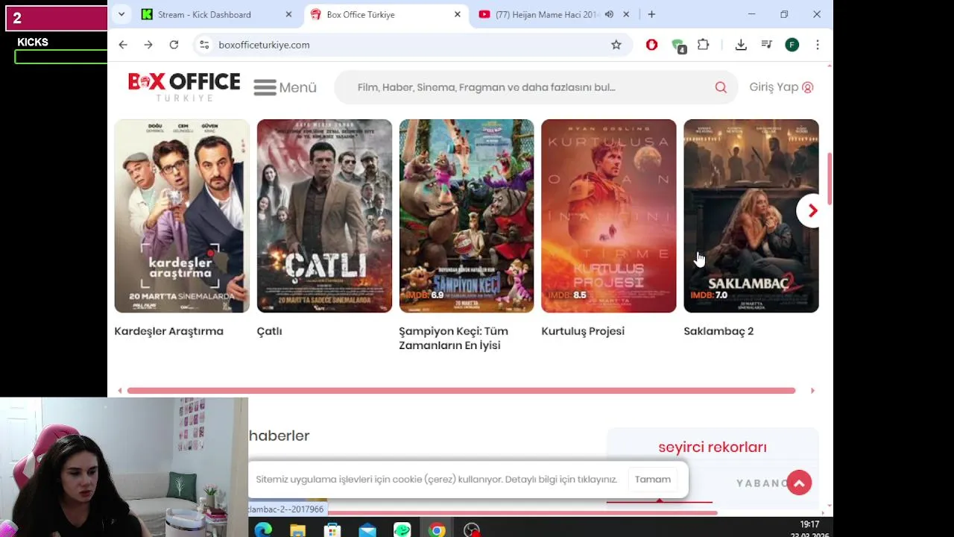Click the haberler section heading
The height and width of the screenshot is (537, 954).
click(279, 436)
